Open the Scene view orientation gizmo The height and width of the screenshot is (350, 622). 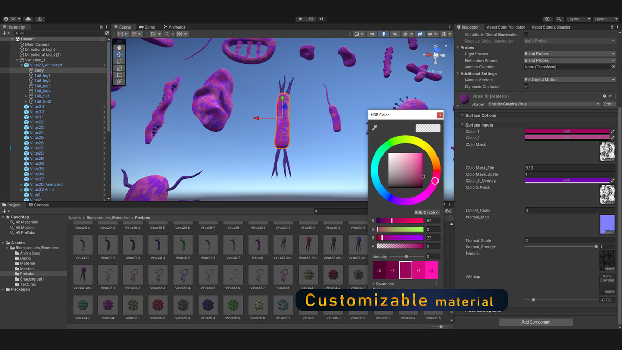click(436, 54)
